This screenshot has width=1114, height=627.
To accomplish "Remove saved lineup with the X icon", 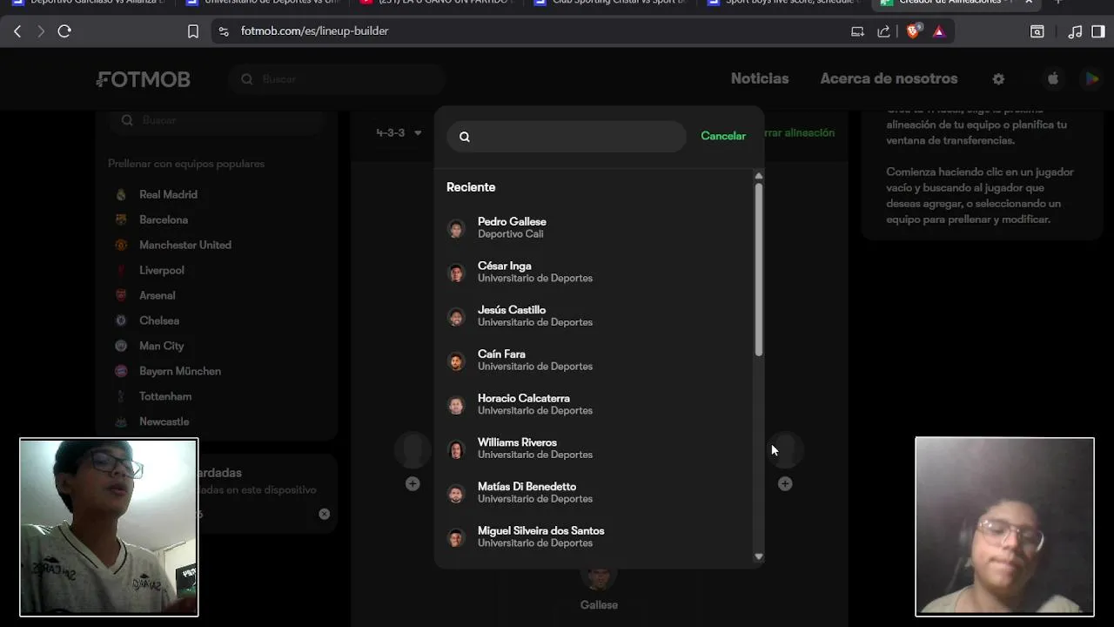I will [x=325, y=514].
